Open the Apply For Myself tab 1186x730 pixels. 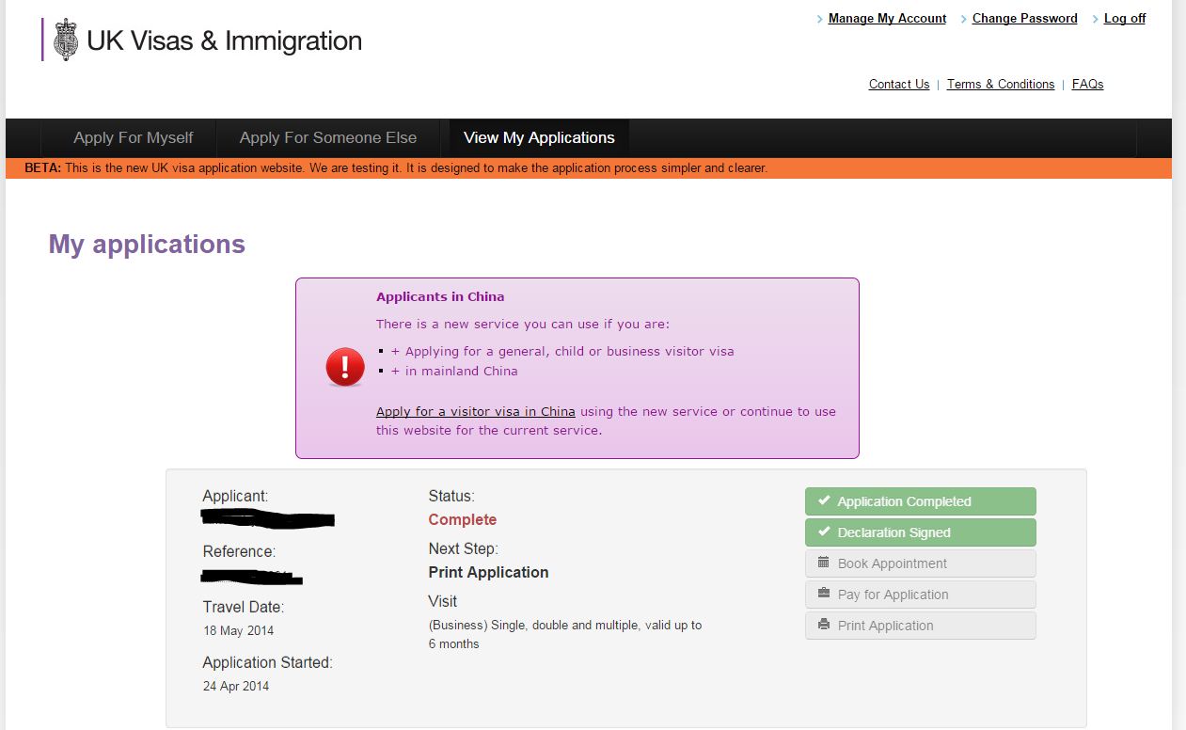(134, 137)
